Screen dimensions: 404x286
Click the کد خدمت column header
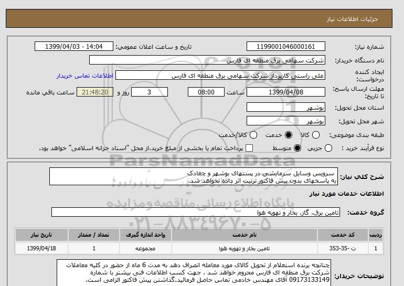[x=343, y=235]
